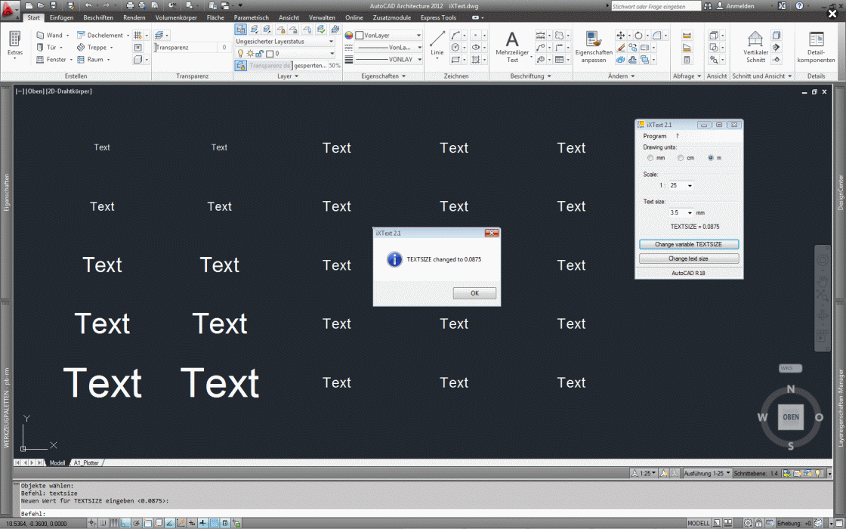This screenshot has height=529, width=846.
Task: Expand the Beschriftung panel title arrow
Action: tap(549, 76)
